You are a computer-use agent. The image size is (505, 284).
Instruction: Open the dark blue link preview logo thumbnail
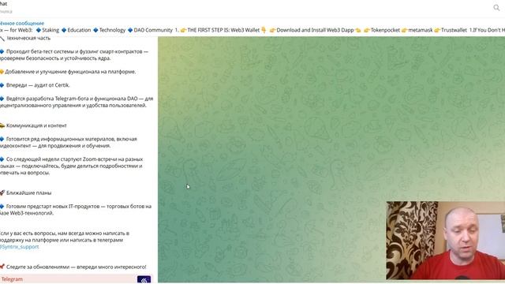(x=144, y=280)
